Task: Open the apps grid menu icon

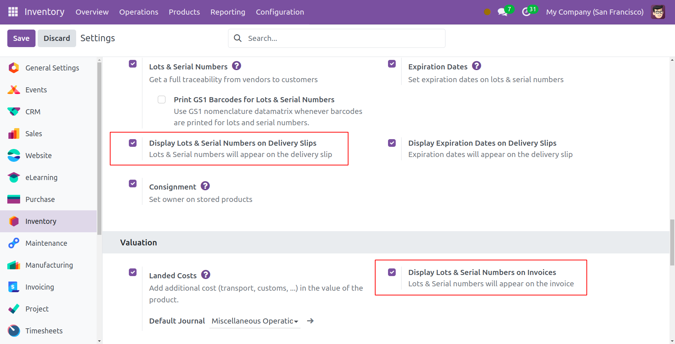Action: click(13, 12)
